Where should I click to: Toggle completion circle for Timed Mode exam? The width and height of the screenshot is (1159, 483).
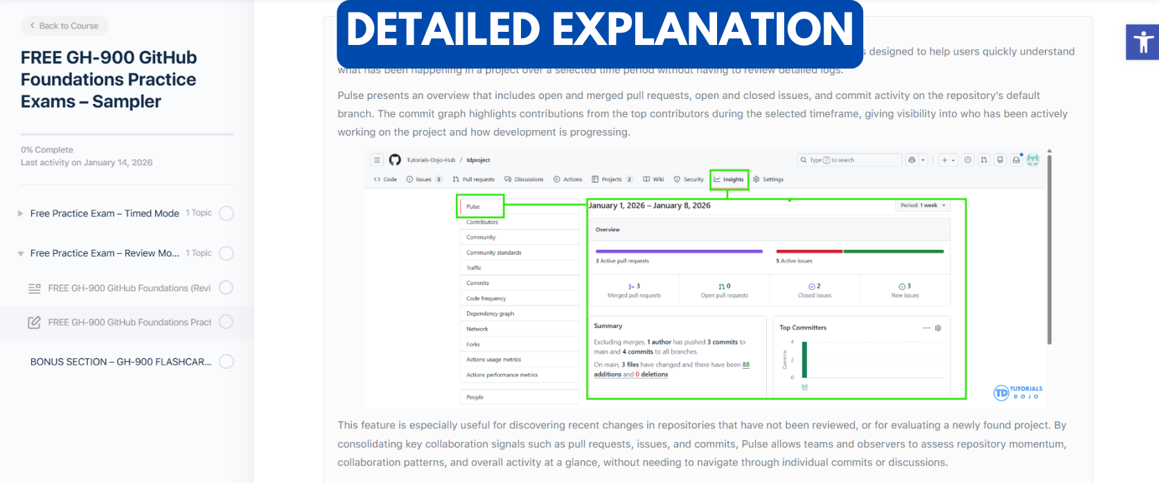click(x=226, y=213)
